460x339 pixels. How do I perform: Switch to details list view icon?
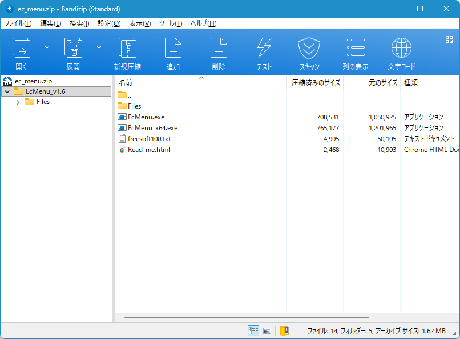point(253,331)
